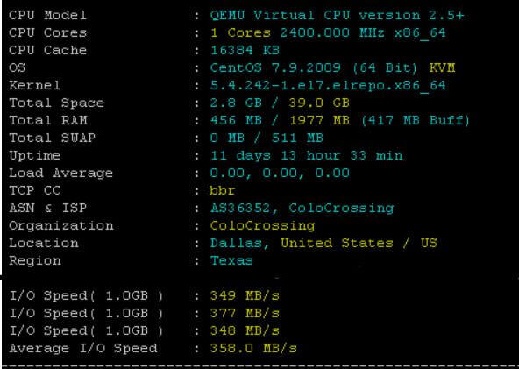Click the '(417 MB Buff)' text

[x=416, y=120]
